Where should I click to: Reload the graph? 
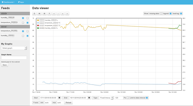[x=69, y=103]
